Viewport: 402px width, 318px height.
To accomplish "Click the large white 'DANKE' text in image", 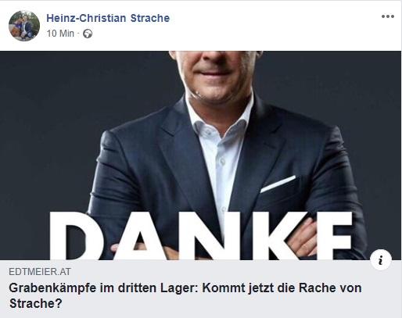I will pyautogui.click(x=201, y=236).
